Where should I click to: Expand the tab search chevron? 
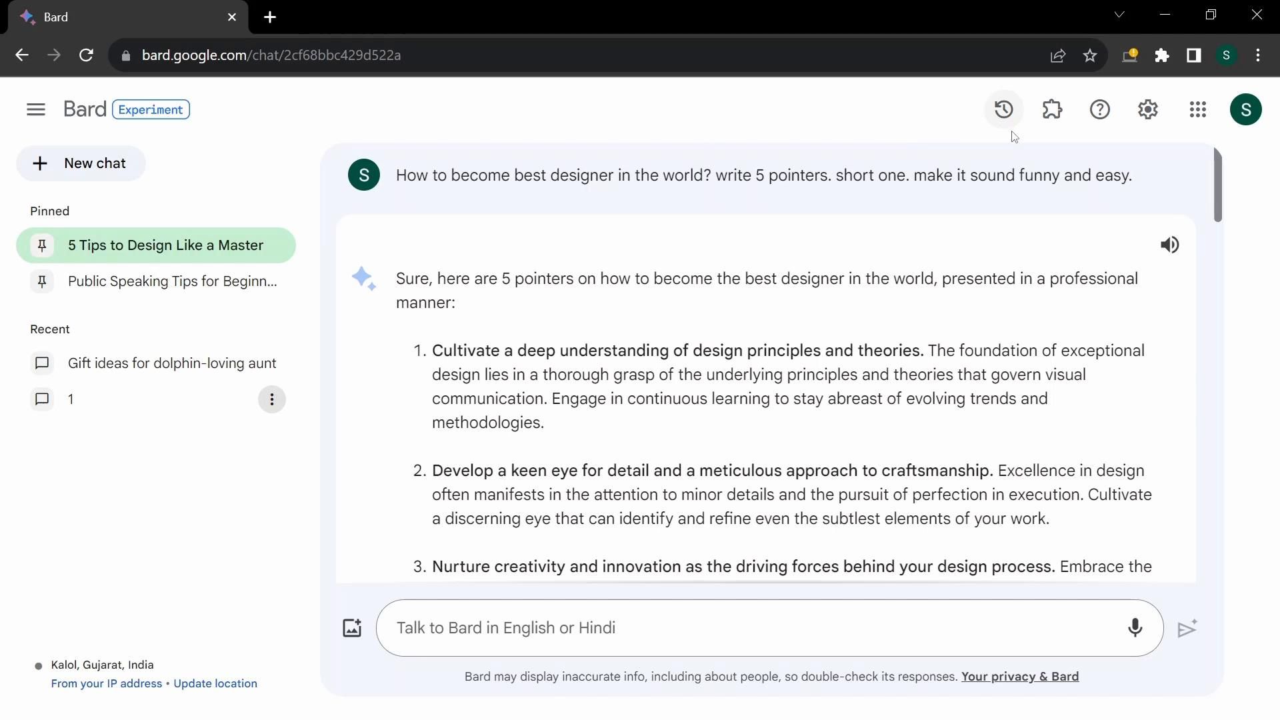1119,15
